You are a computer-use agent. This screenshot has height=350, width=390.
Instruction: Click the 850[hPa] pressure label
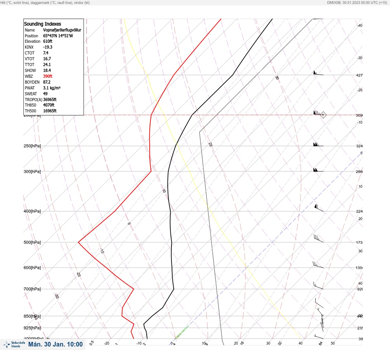32,316
